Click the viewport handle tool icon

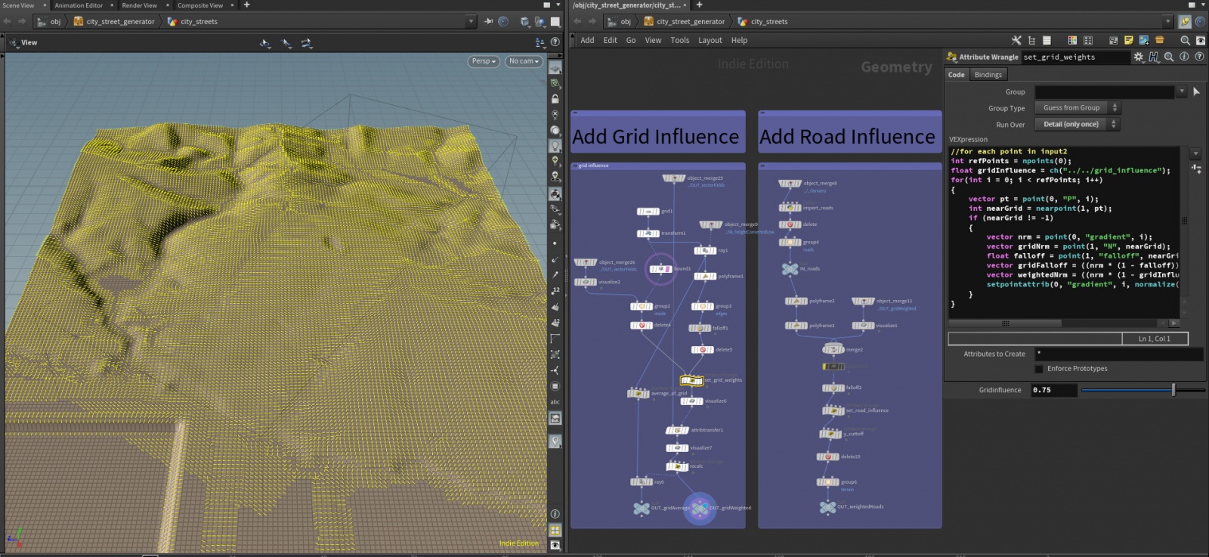coord(307,43)
